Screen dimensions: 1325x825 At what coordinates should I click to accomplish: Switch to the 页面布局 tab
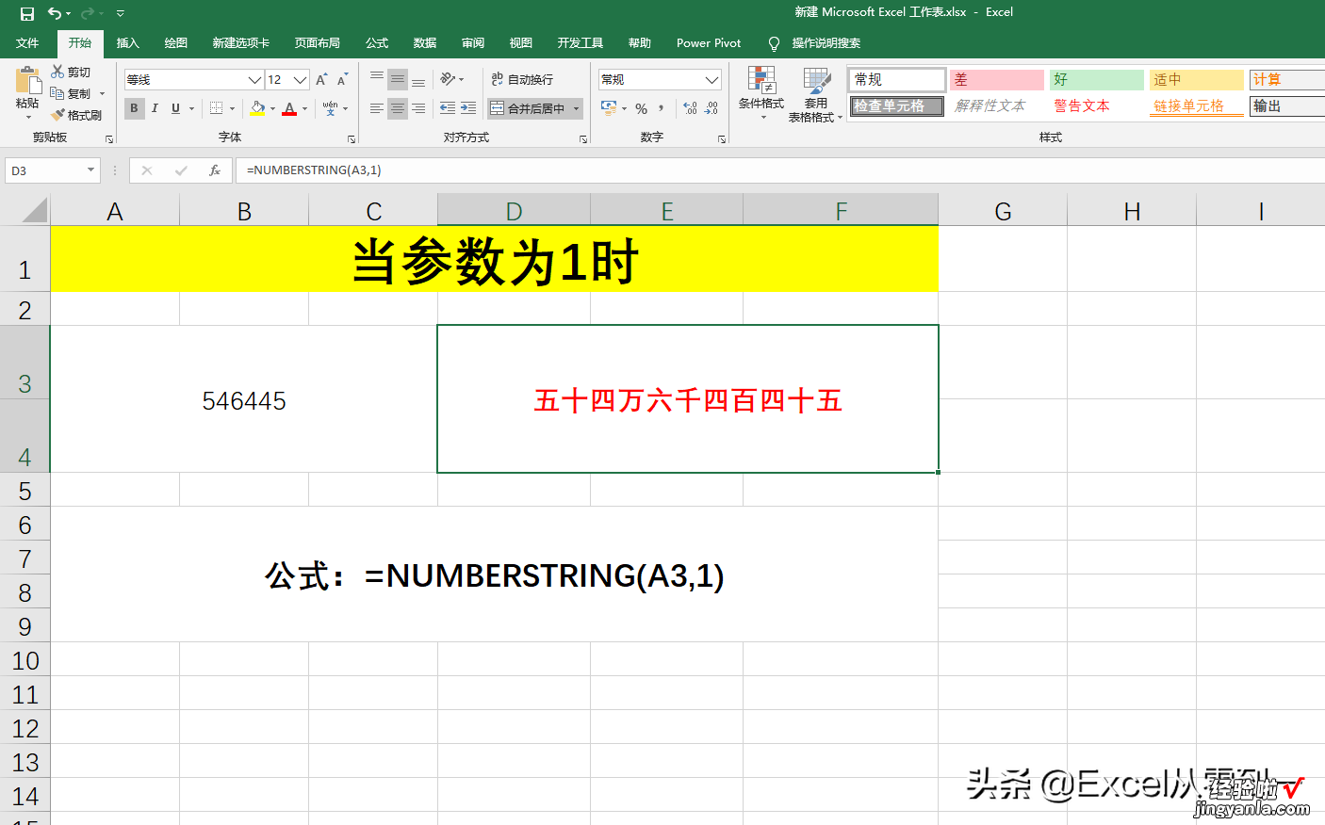point(317,43)
